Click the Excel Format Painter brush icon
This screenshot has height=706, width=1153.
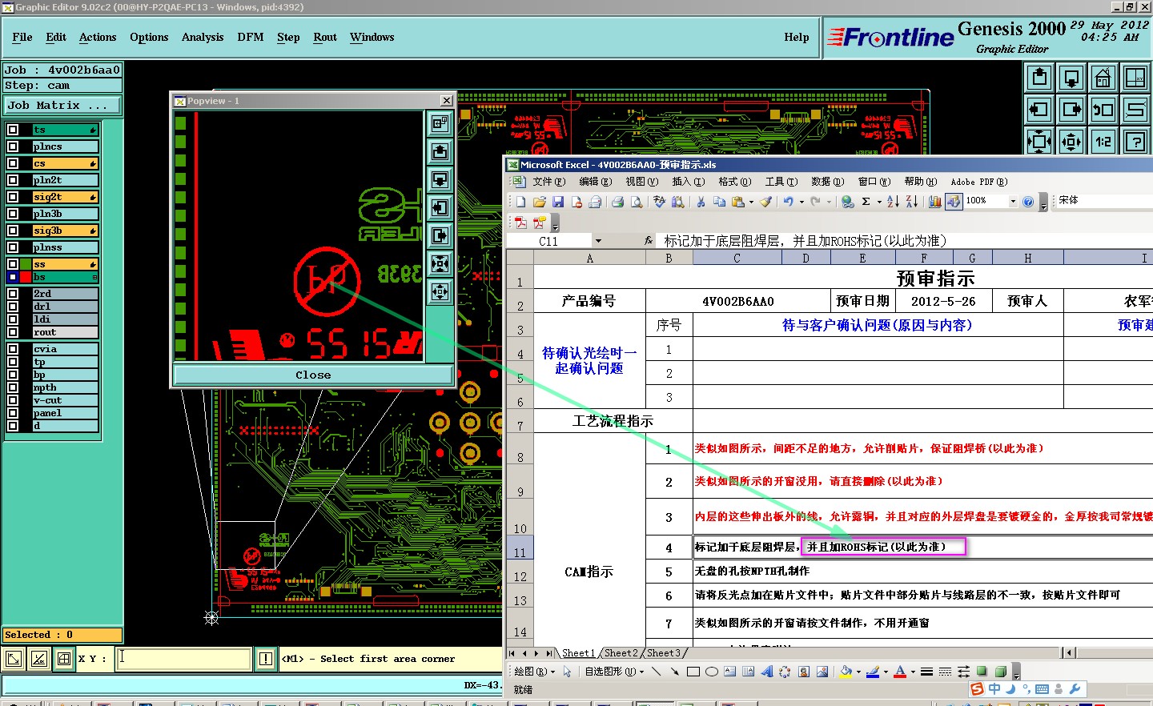click(766, 202)
